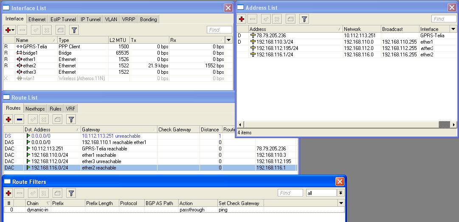Screen dimensions: 459x222
Task: Open filter funnel in Address List toolbar
Action: 304,19
